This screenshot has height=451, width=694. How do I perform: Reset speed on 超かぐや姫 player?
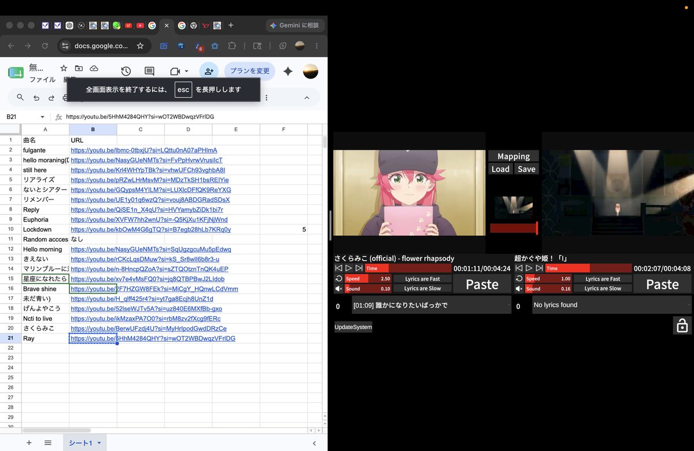[519, 279]
